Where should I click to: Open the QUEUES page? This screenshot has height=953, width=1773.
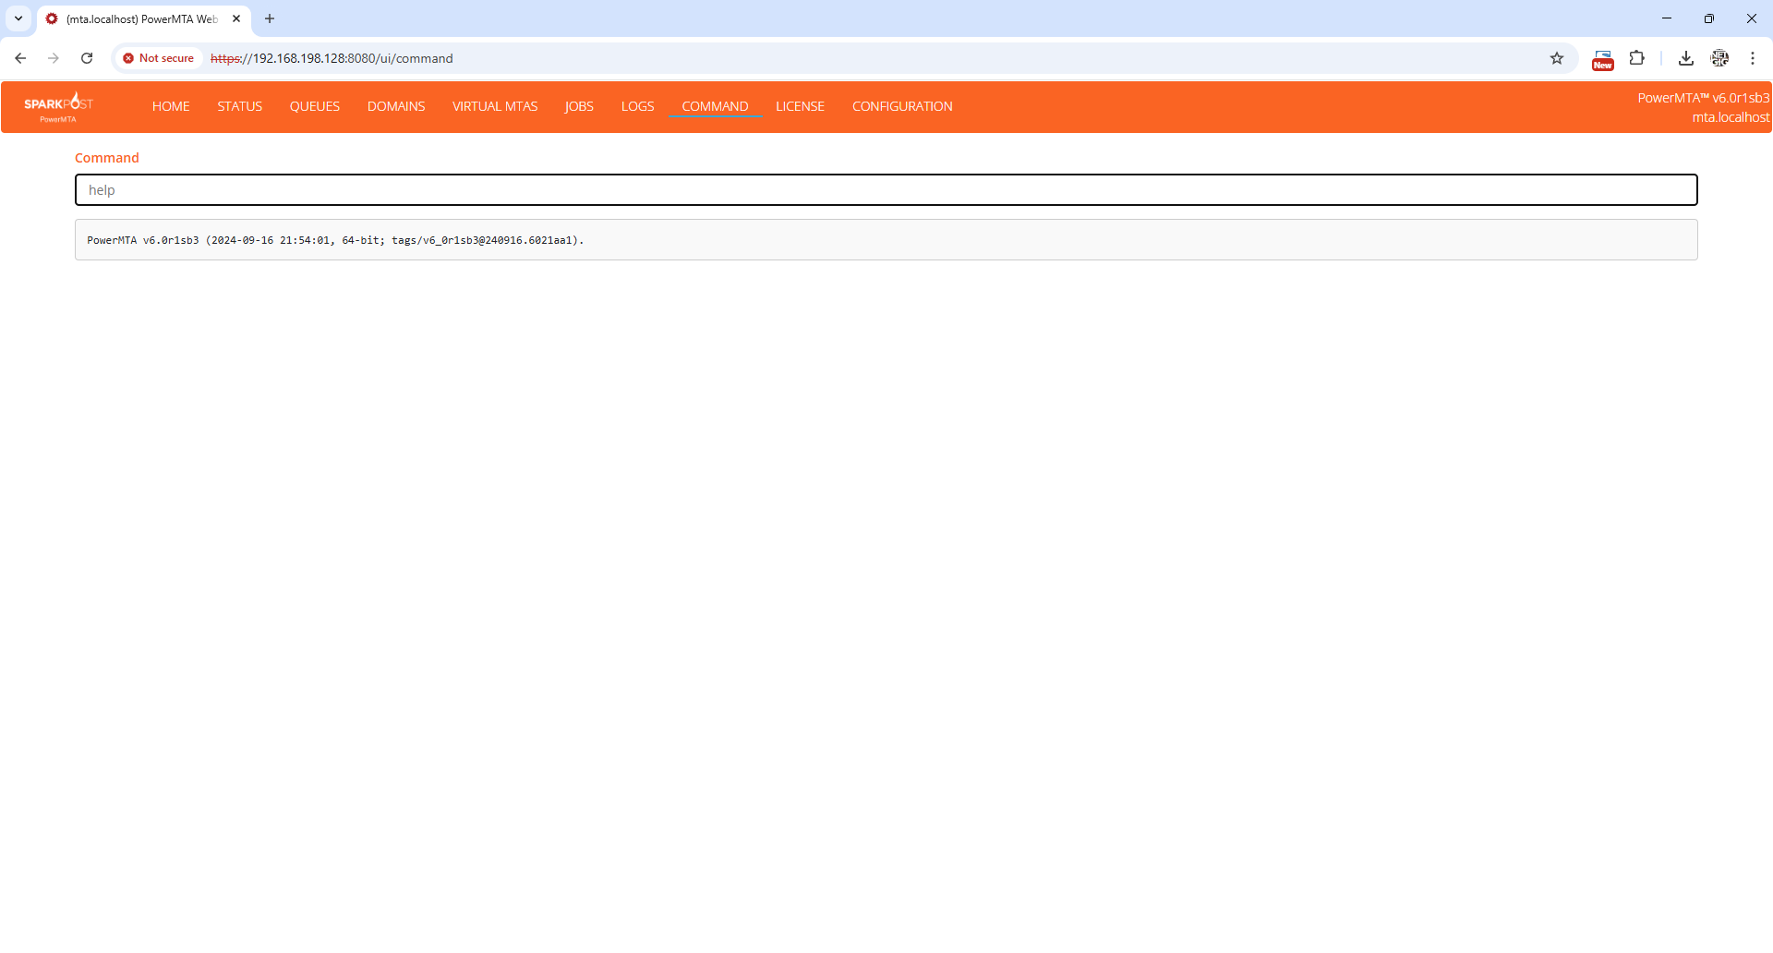coord(315,106)
